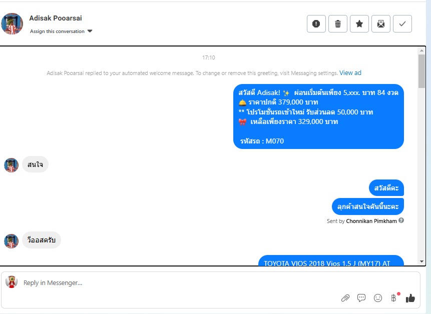
Task: Mark conversation unread with envelope icon
Action: [381, 24]
